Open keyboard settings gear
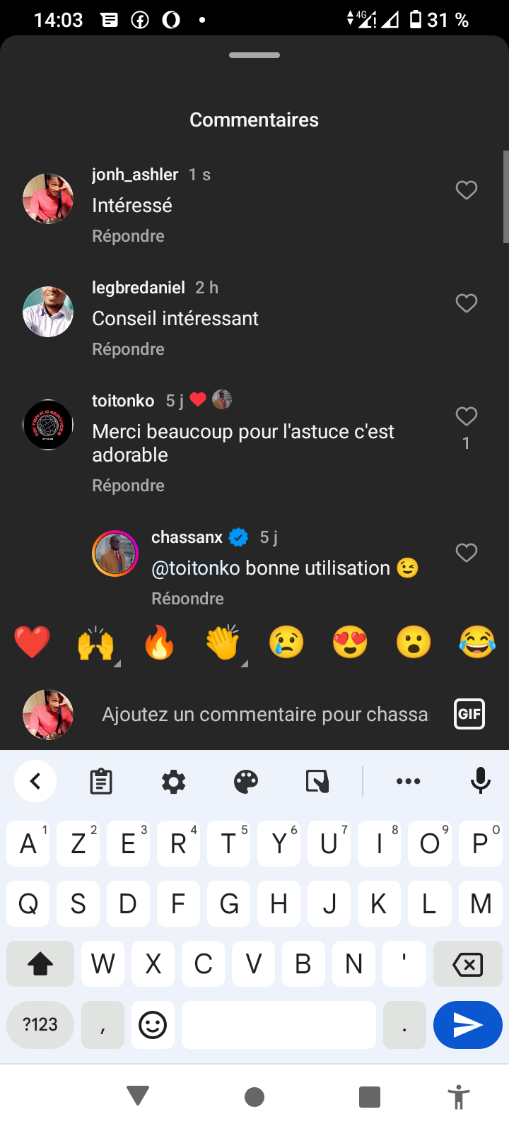 click(x=173, y=781)
